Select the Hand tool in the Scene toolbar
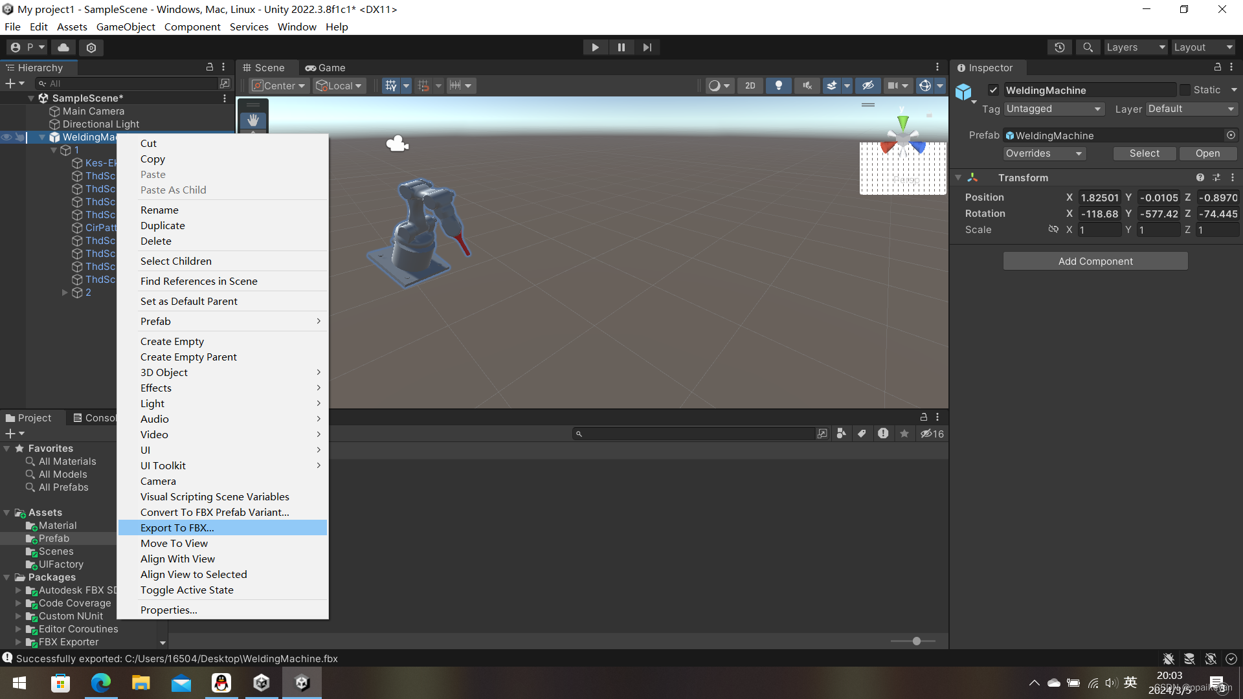 point(252,119)
